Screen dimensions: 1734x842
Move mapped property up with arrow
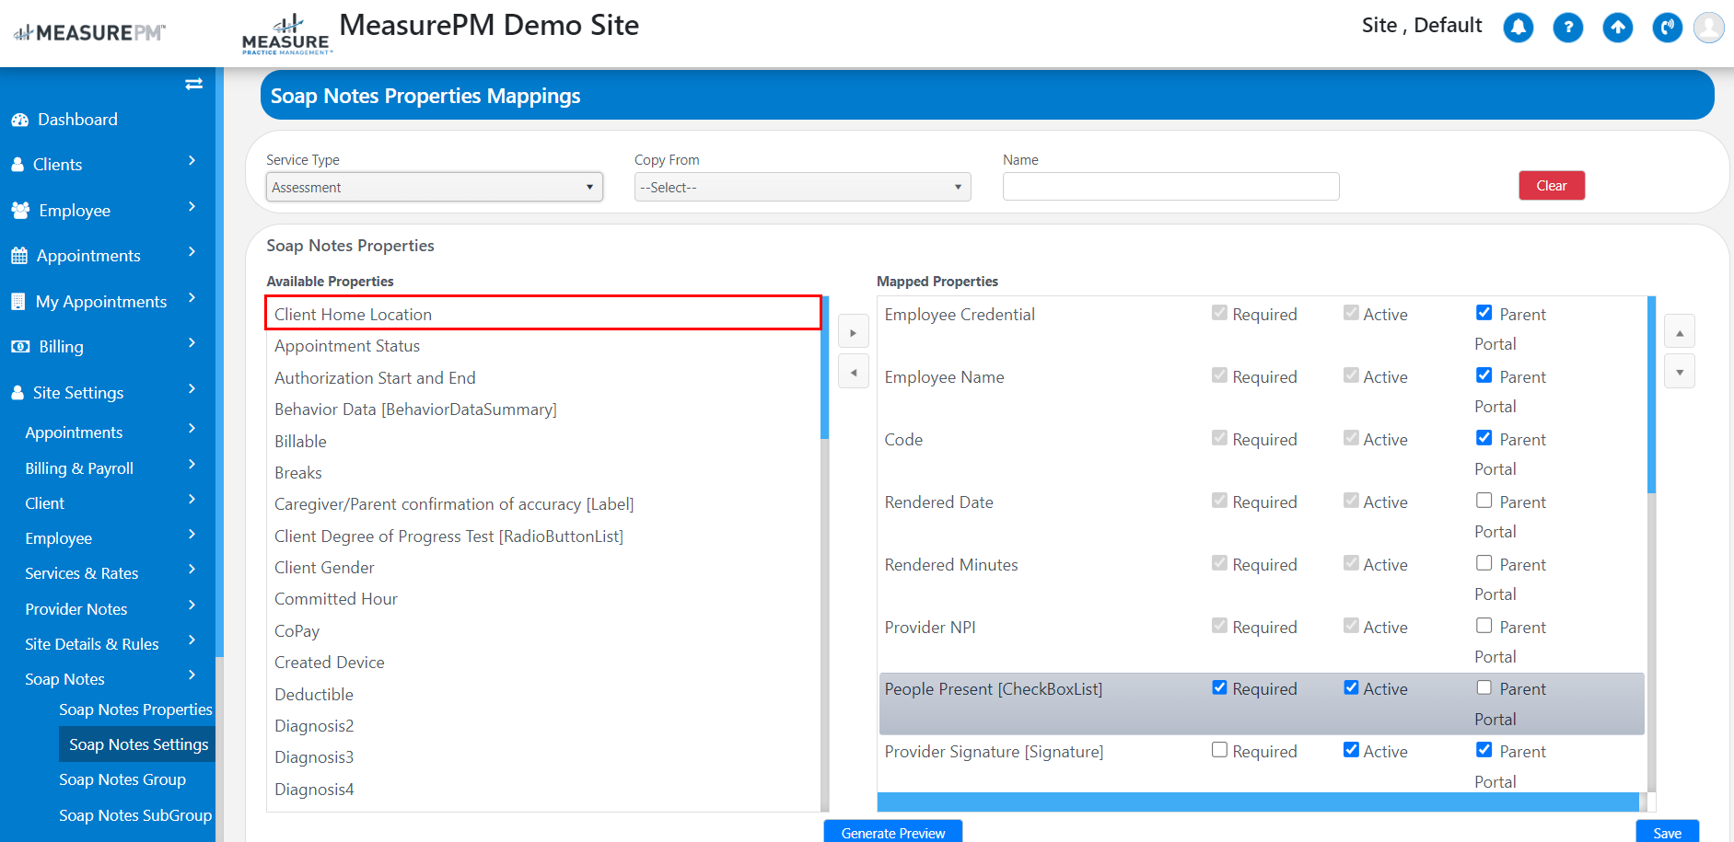click(x=1680, y=332)
